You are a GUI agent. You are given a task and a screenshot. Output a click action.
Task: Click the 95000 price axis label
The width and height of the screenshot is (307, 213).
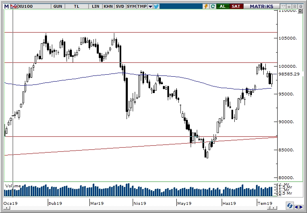(286, 94)
